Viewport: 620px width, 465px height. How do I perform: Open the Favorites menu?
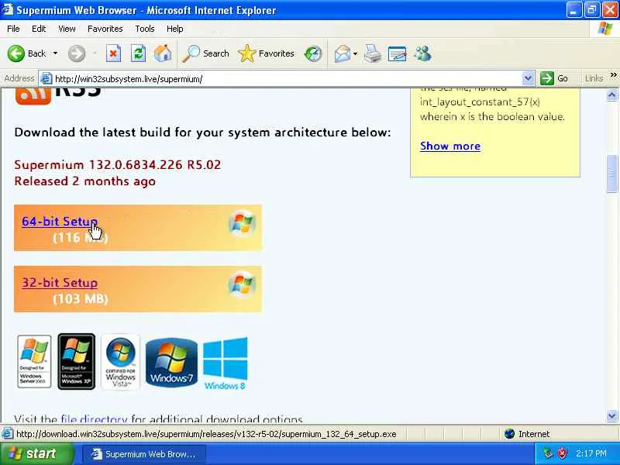click(105, 29)
